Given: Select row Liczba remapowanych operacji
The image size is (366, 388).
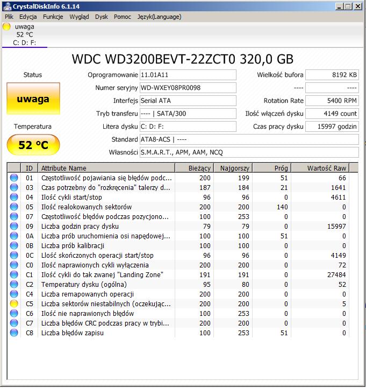Looking at the screenshot, I should (178, 294).
